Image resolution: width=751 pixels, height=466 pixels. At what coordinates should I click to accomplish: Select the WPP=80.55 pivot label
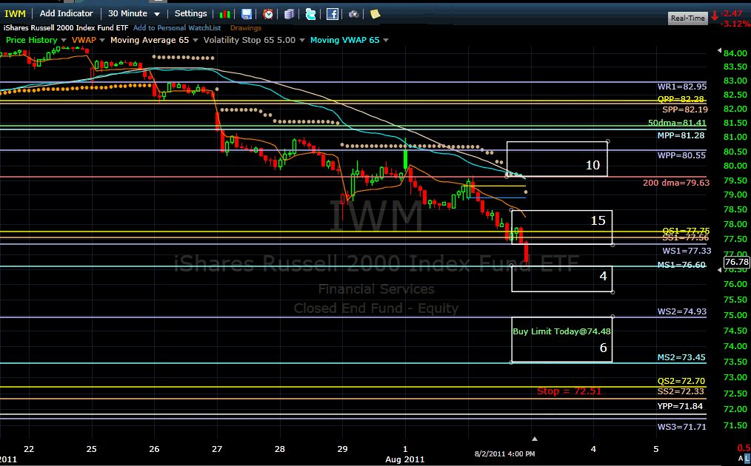click(x=681, y=155)
